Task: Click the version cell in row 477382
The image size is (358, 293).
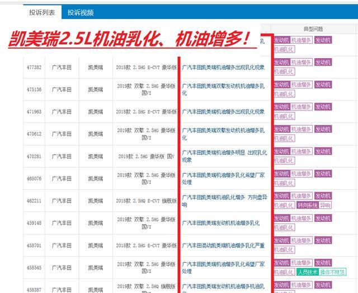Action: pos(147,67)
